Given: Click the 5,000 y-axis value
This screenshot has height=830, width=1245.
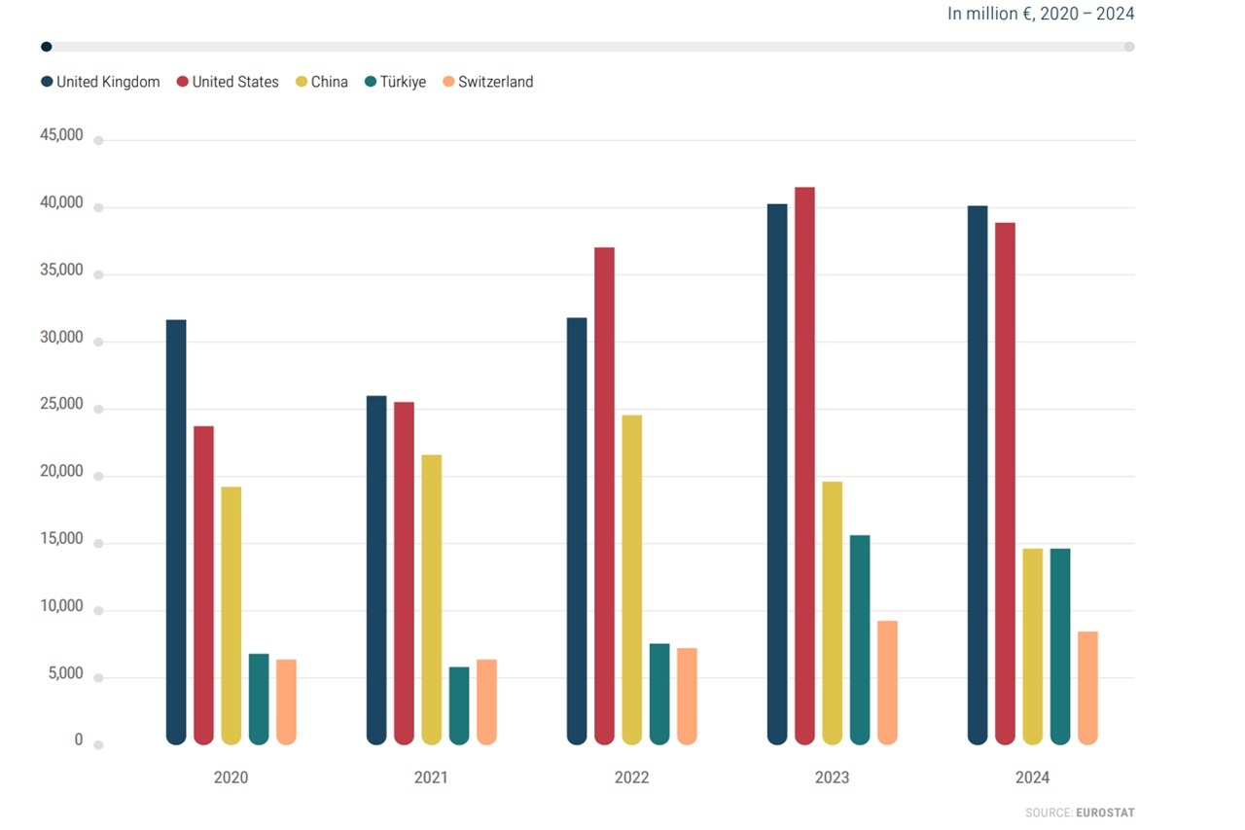Looking at the screenshot, I should click(65, 673).
